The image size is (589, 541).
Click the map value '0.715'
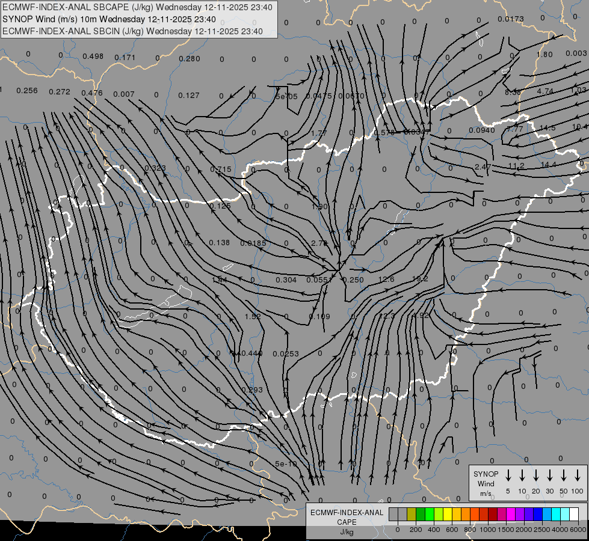click(221, 170)
